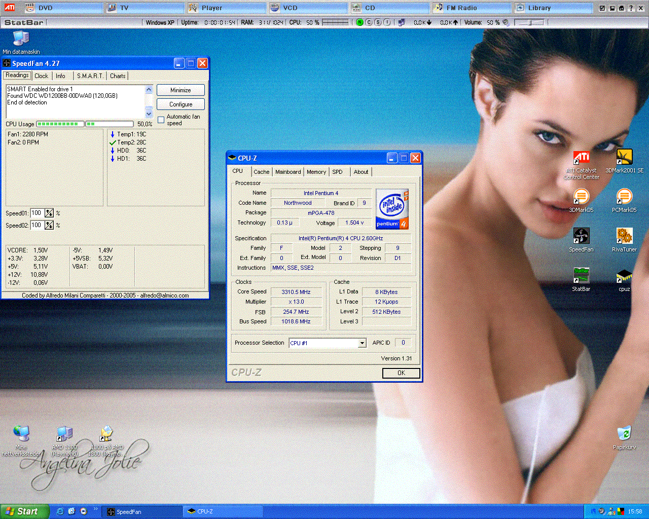Toggle the S indicator in StatBar
649x519 pixels.
click(x=378, y=22)
